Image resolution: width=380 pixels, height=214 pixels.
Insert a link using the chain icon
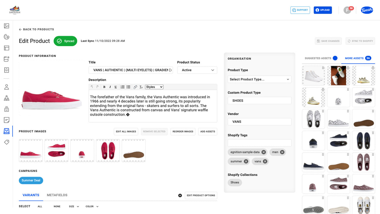pyautogui.click(x=135, y=87)
